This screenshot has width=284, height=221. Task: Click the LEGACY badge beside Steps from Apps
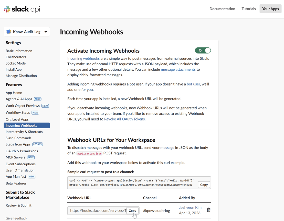point(38,144)
